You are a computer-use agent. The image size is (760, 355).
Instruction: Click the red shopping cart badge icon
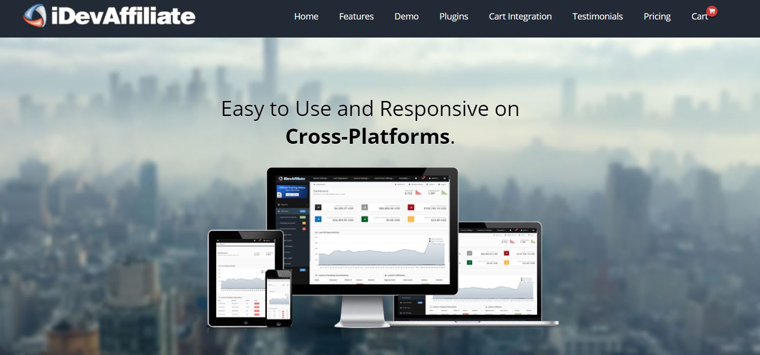coord(712,11)
